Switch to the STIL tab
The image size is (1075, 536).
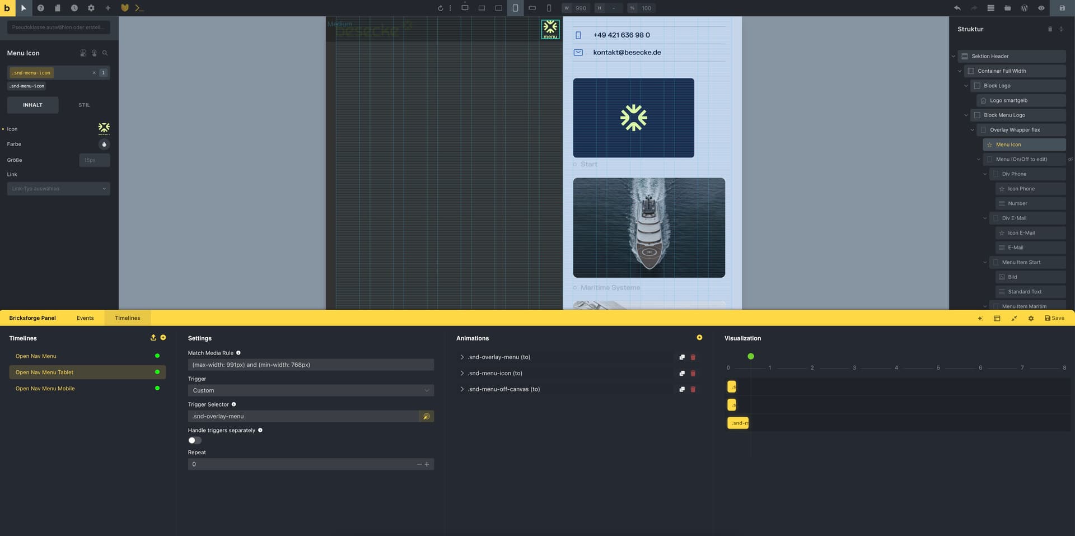[x=84, y=105]
